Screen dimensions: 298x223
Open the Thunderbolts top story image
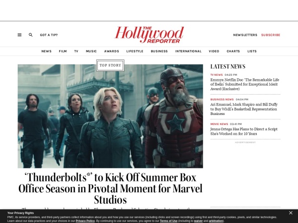click(x=110, y=116)
